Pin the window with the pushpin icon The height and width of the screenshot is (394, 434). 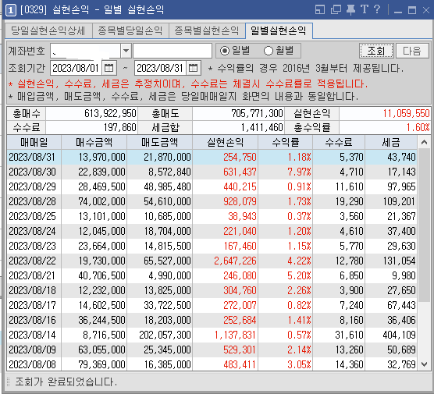click(x=350, y=10)
